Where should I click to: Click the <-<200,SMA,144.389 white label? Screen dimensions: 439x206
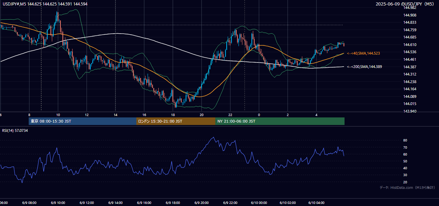[364, 67]
